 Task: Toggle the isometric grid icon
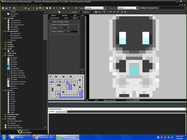tap(99, 12)
